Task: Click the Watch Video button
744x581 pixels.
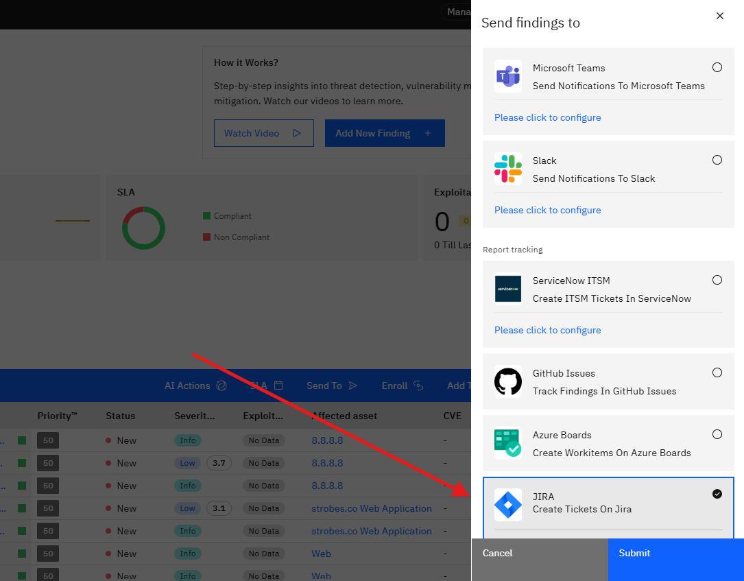Action: (264, 133)
